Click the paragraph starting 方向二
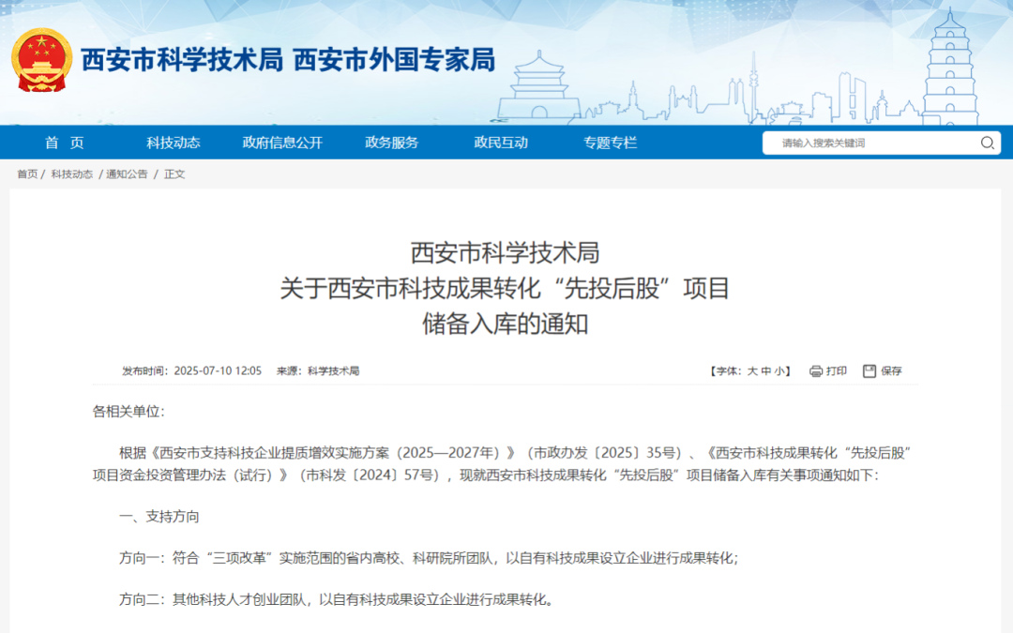 pyautogui.click(x=337, y=599)
